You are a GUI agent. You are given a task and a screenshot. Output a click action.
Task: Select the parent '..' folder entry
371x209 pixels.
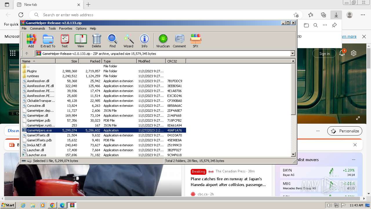coord(104,66)
